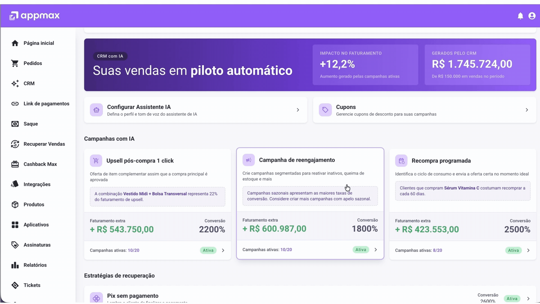The width and height of the screenshot is (540, 304).
Task: Open Link de pagamentos via its link icon
Action: click(15, 104)
